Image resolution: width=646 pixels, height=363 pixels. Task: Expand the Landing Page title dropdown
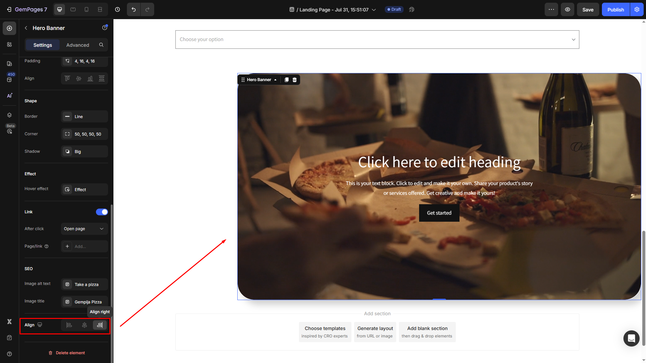374,10
